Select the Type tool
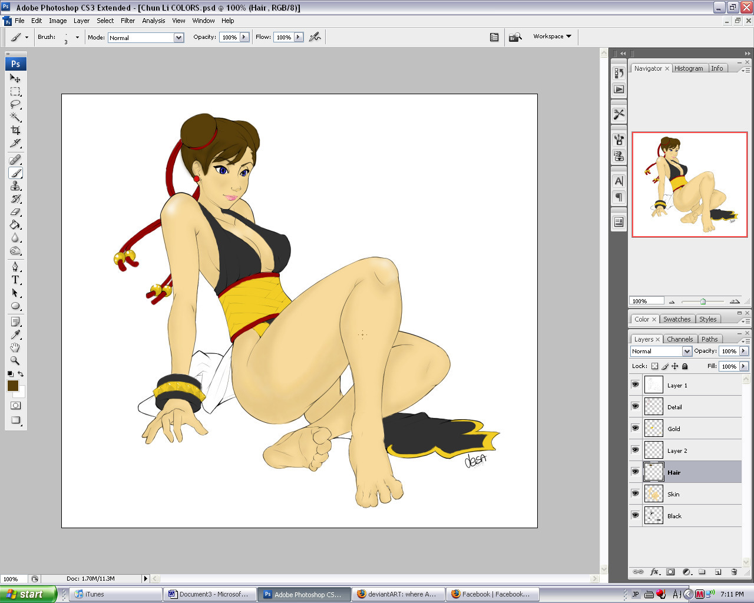The image size is (754, 603). pos(15,280)
